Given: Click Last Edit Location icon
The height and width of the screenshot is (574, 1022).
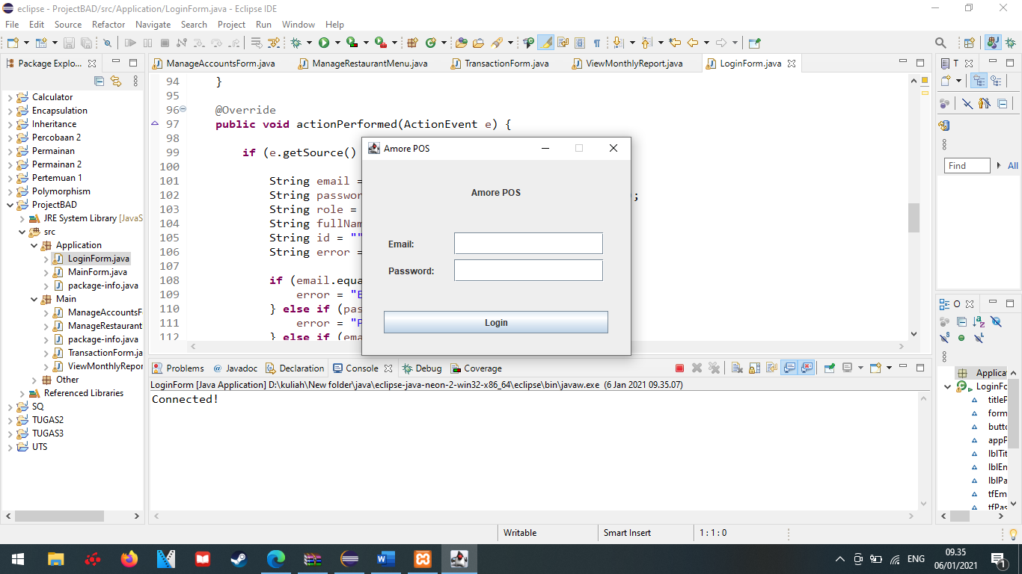Looking at the screenshot, I should pyautogui.click(x=674, y=43).
